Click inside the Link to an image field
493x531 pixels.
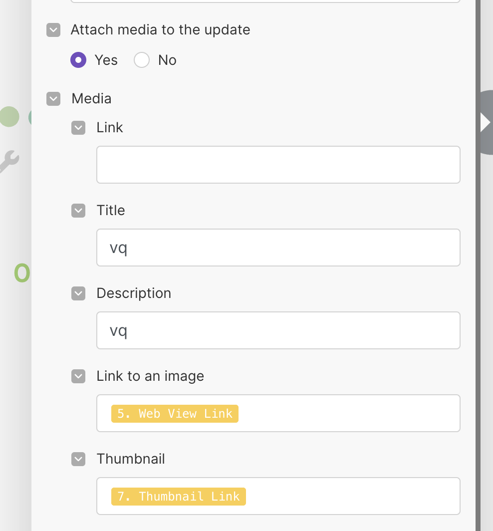[349, 413]
